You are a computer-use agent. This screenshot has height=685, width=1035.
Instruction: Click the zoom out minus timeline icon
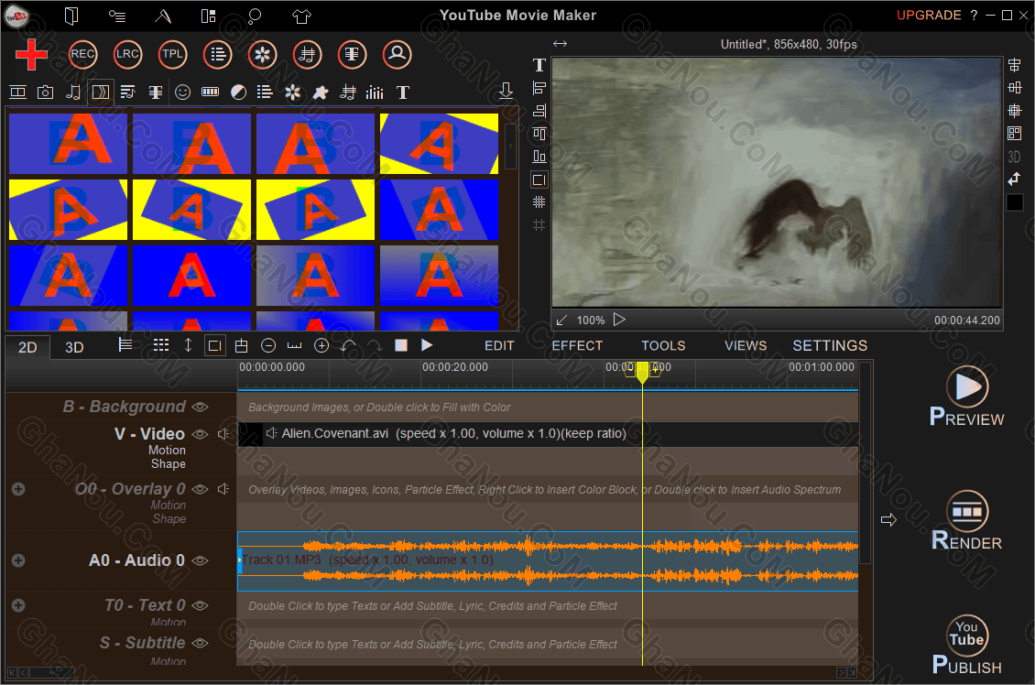tap(268, 345)
